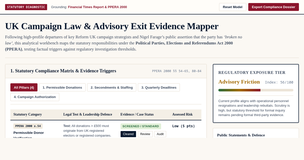Image resolution: width=304 pixels, height=160 pixels.
Task: Click the Statutory Compliance Matrix section heading
Action: point(63,71)
